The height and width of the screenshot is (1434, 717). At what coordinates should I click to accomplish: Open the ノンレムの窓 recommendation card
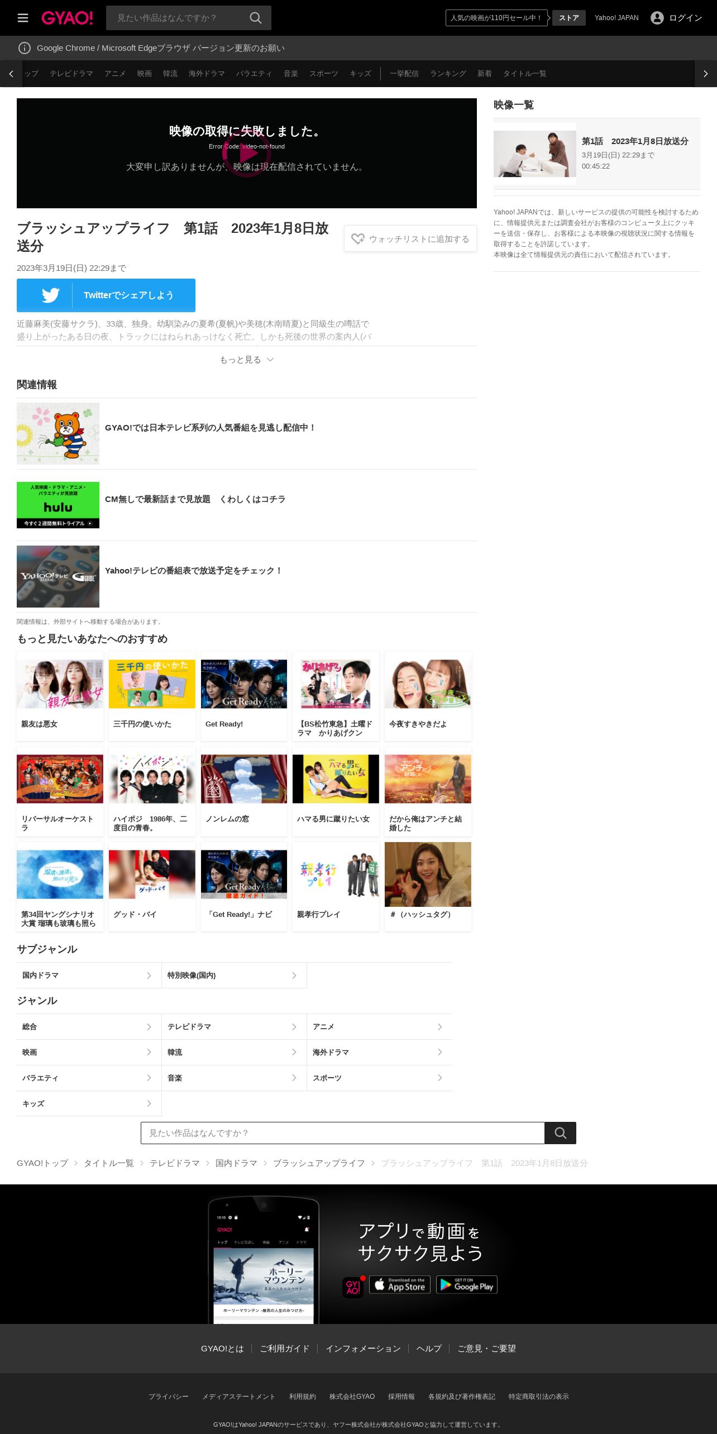point(244,792)
